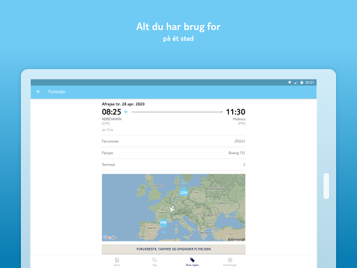Tap the Flydetaljer header title

click(x=57, y=91)
